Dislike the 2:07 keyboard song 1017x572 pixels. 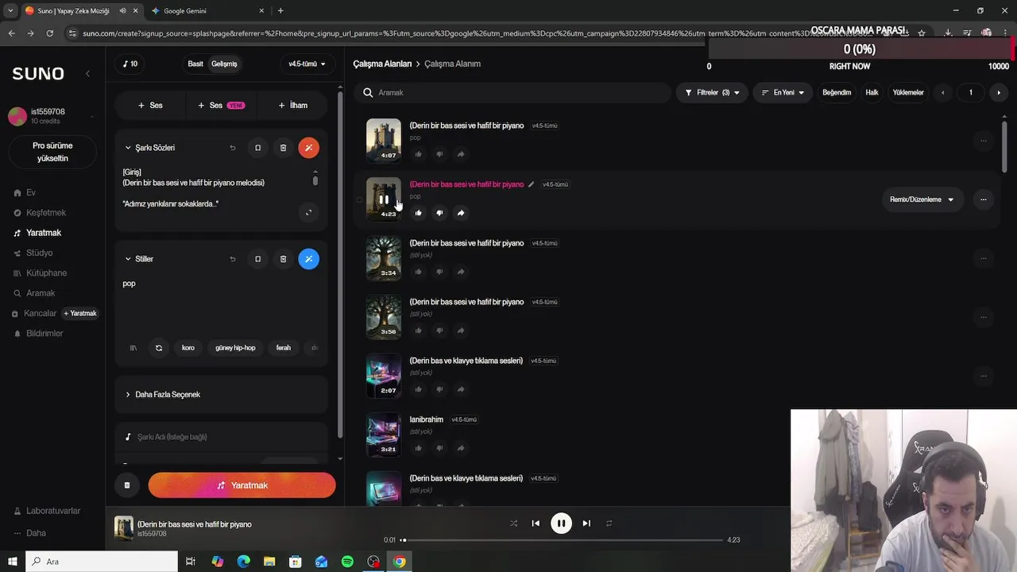coord(439,389)
